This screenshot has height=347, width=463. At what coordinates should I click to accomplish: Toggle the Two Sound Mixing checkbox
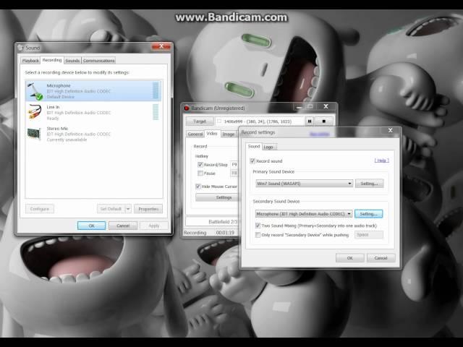(x=258, y=226)
